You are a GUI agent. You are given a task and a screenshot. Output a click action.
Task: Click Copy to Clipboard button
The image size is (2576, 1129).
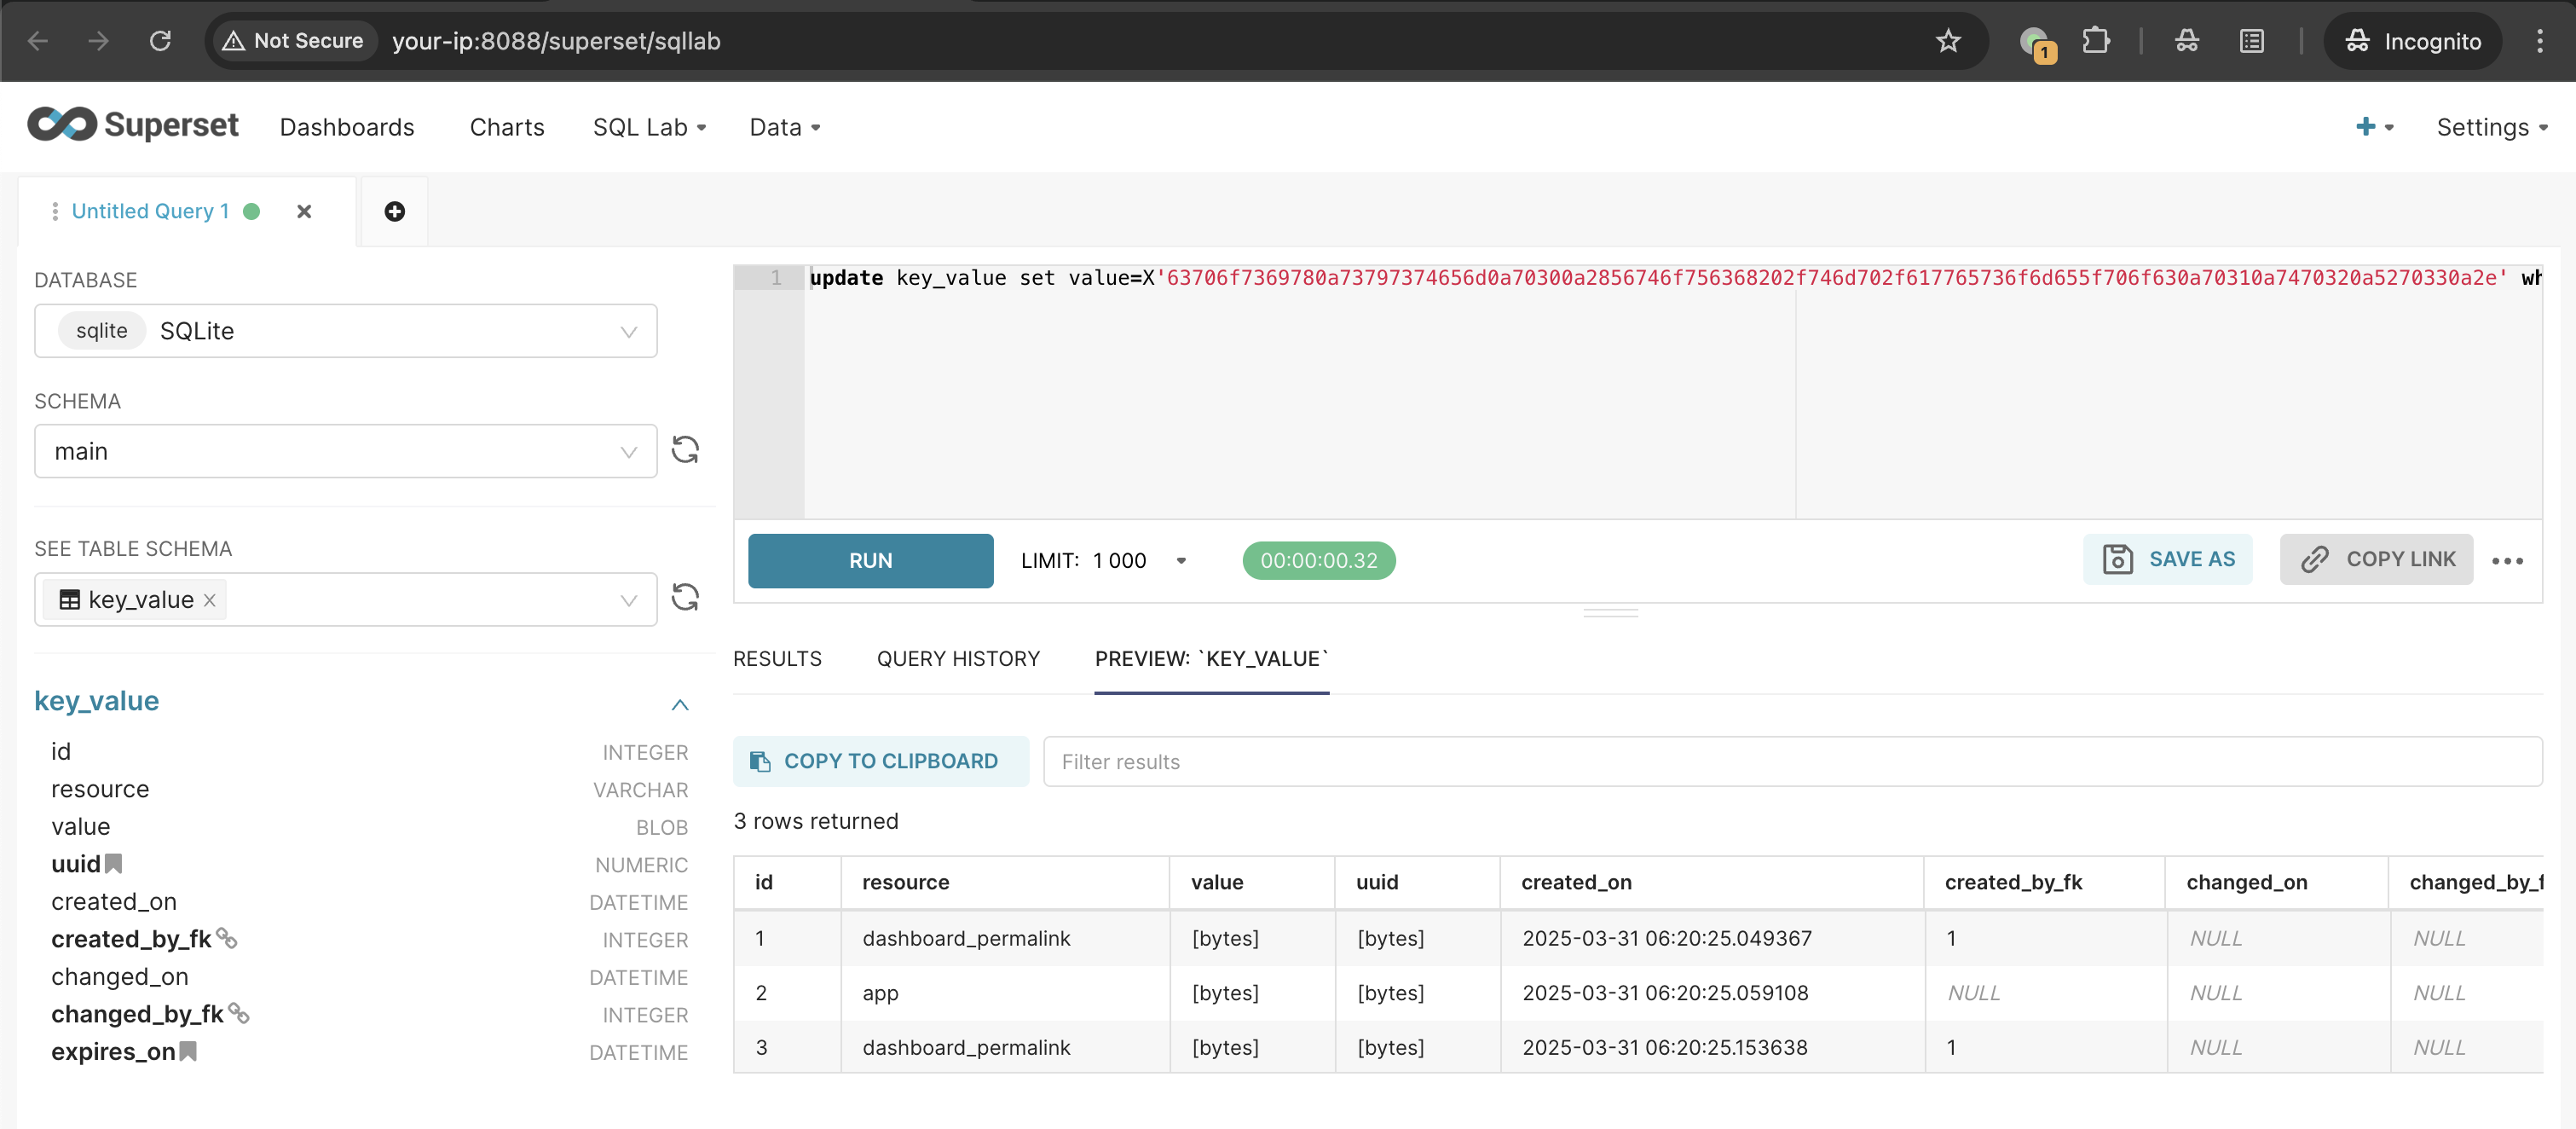coord(880,761)
